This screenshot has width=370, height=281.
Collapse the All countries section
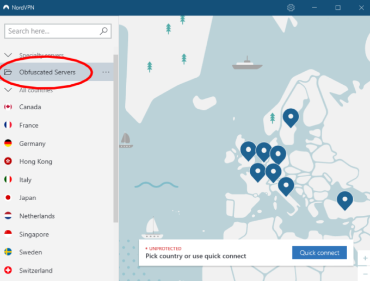point(8,90)
